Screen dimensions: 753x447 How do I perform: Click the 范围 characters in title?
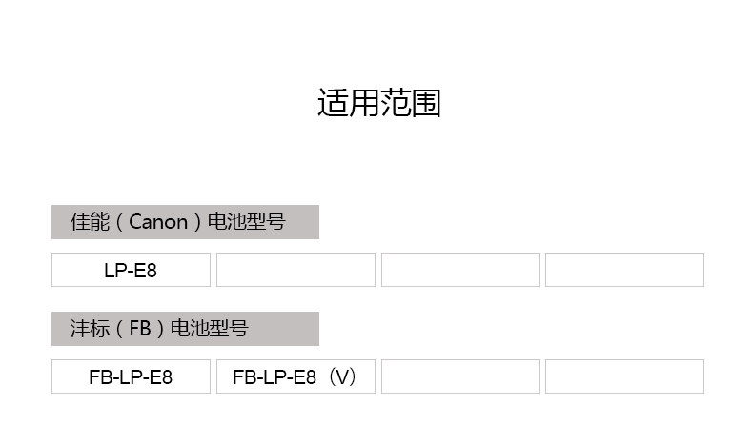click(x=410, y=103)
